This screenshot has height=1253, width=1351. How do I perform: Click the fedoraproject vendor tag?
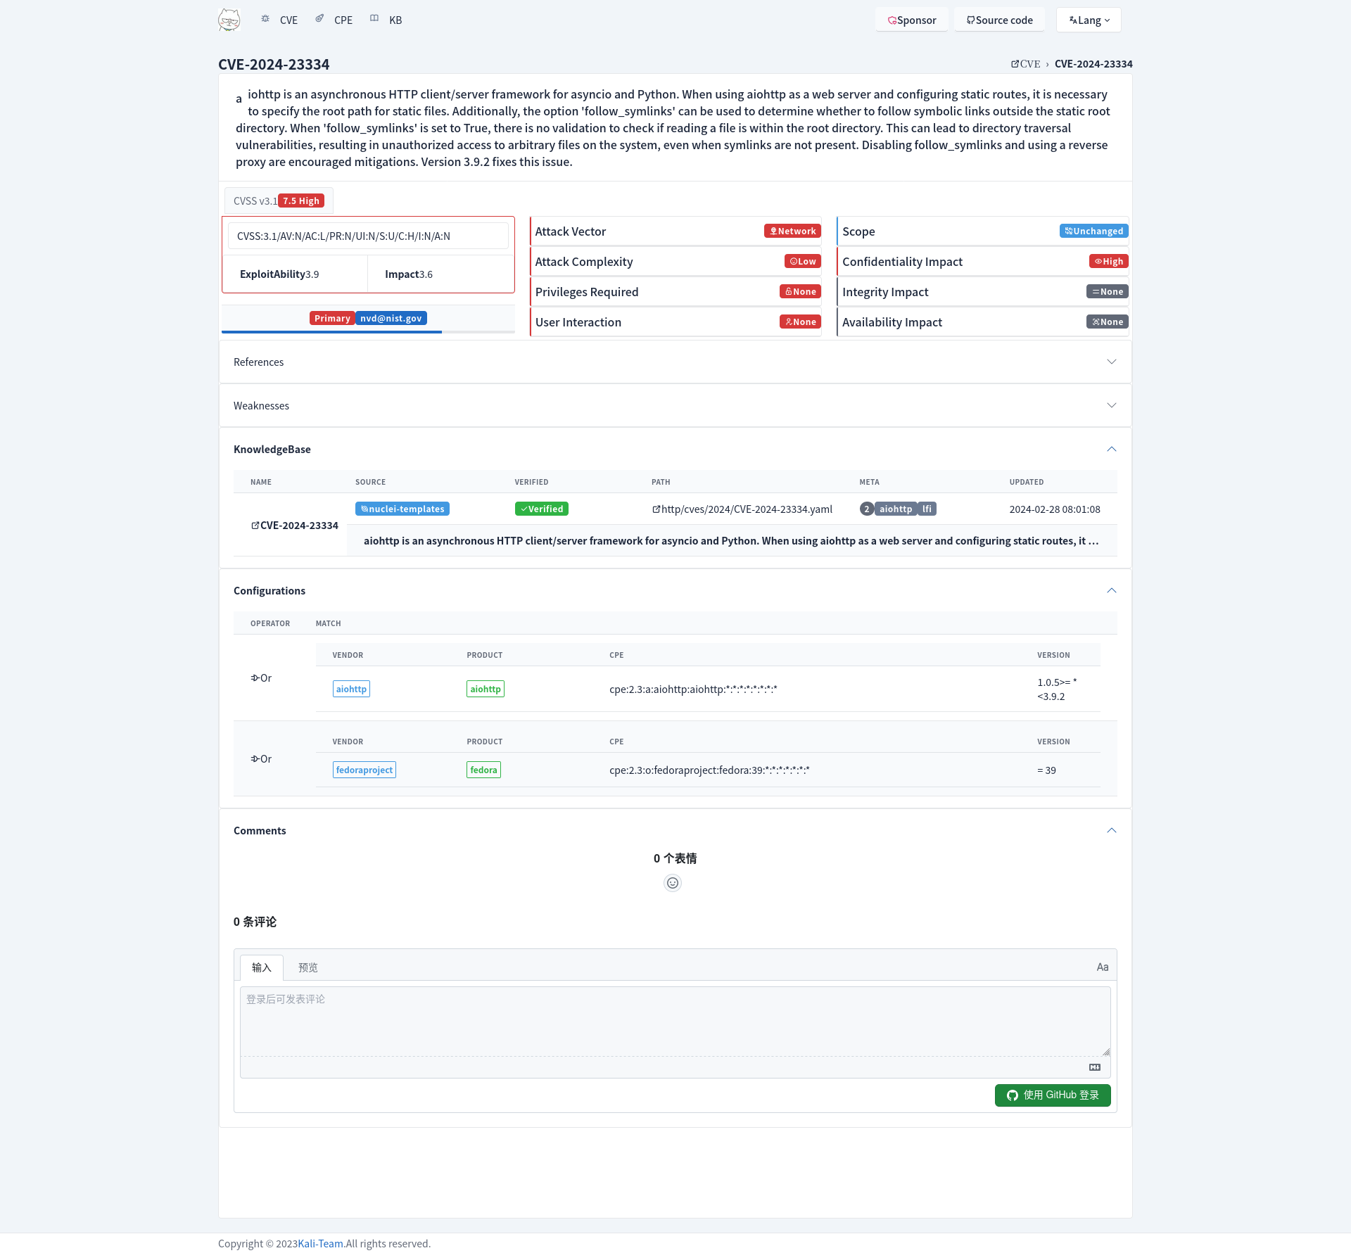tap(364, 770)
